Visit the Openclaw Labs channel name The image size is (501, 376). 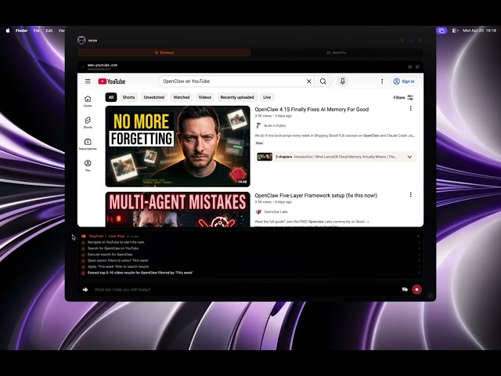(276, 211)
